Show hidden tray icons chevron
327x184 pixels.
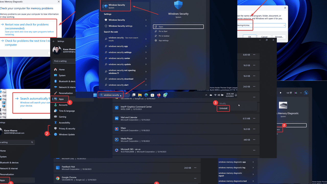tap(206, 95)
